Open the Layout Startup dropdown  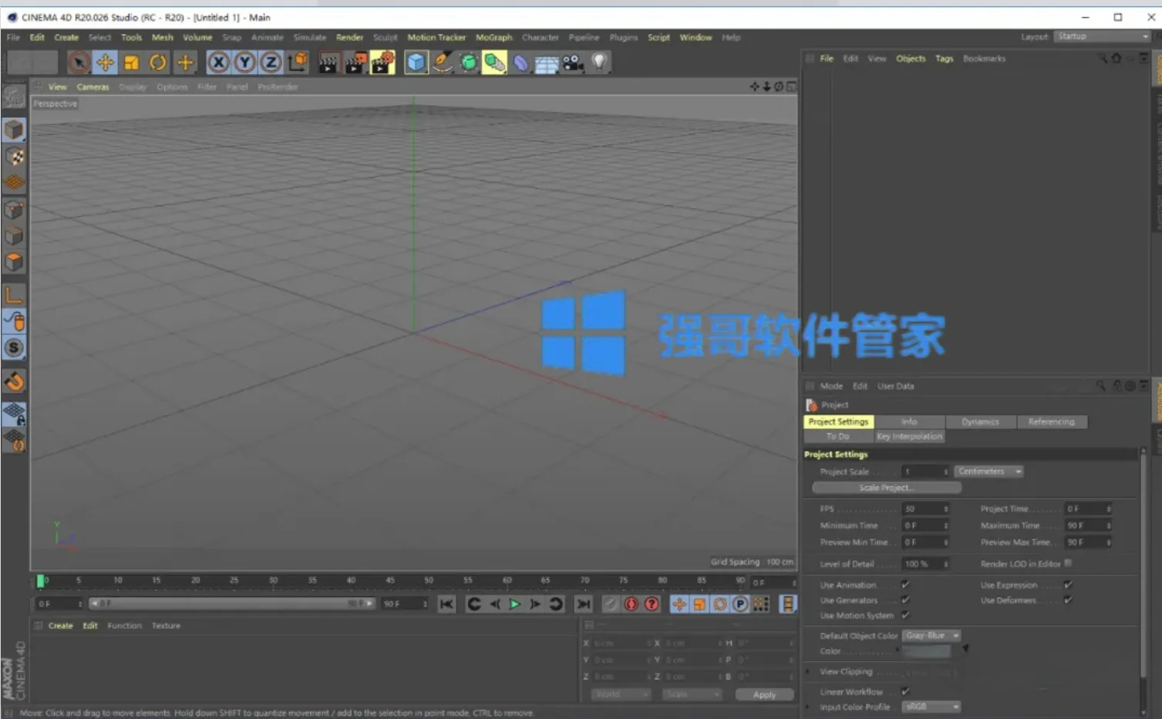[x=1102, y=36]
